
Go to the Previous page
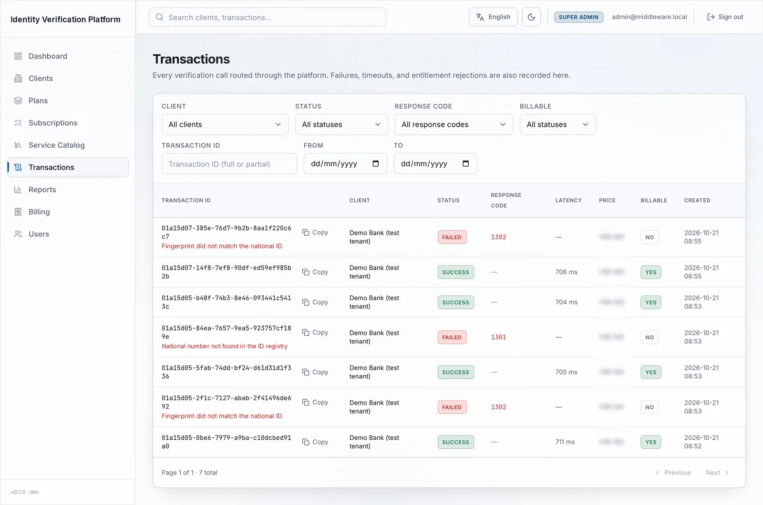[673, 473]
